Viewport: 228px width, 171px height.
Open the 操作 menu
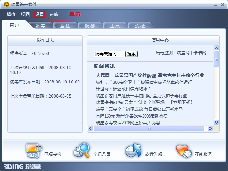[11, 14]
